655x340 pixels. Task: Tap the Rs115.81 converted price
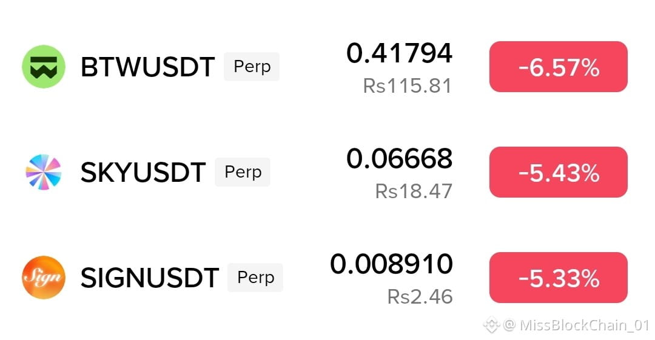408,86
